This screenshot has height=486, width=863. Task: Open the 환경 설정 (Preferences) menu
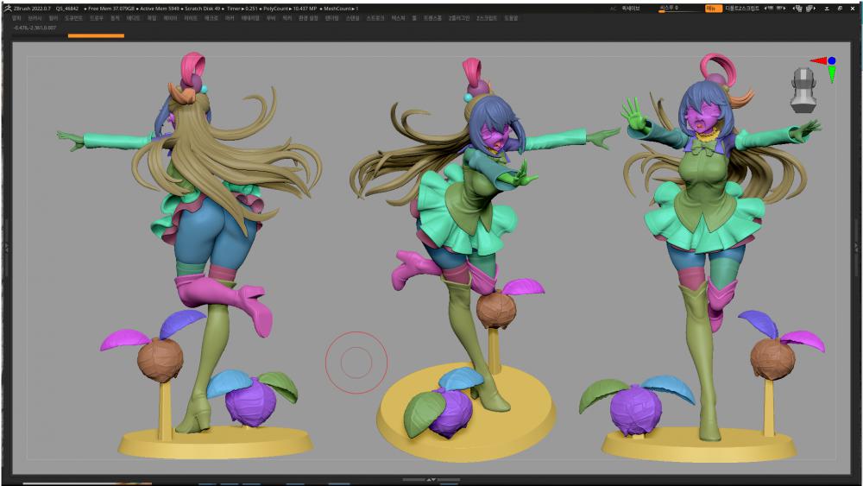point(308,18)
